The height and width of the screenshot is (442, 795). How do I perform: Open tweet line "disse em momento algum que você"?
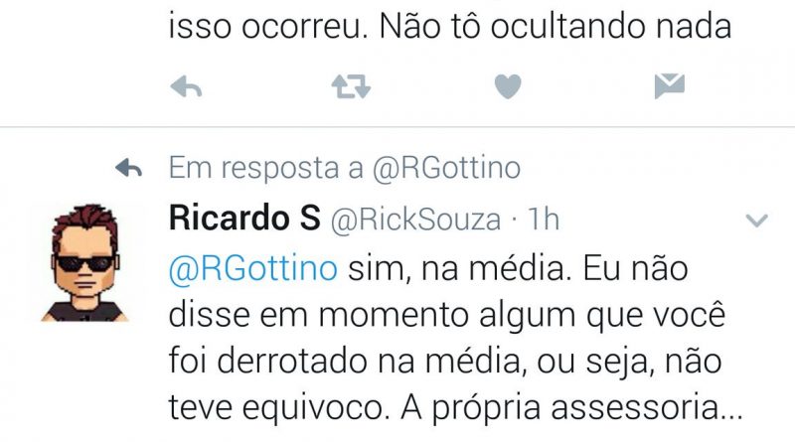click(x=447, y=315)
